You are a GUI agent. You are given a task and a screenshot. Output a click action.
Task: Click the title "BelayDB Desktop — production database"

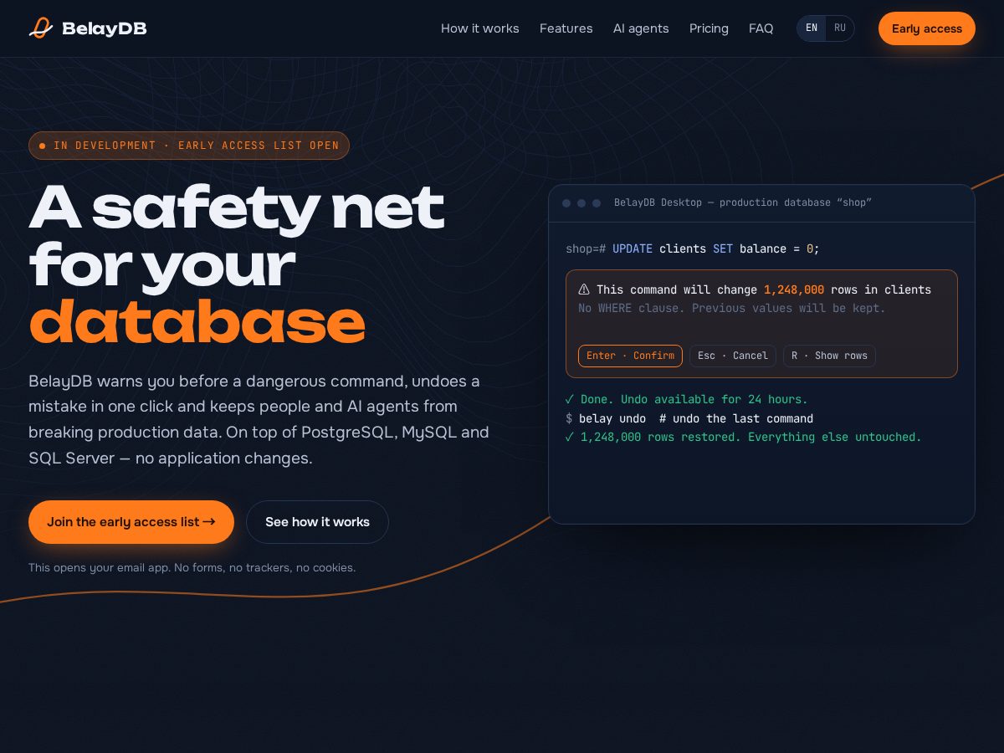pos(743,202)
